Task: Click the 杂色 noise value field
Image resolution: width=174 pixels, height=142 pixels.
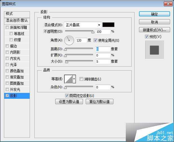Action: 103,87
